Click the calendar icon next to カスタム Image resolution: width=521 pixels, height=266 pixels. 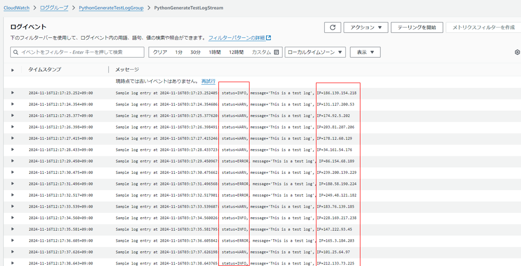[x=276, y=52]
